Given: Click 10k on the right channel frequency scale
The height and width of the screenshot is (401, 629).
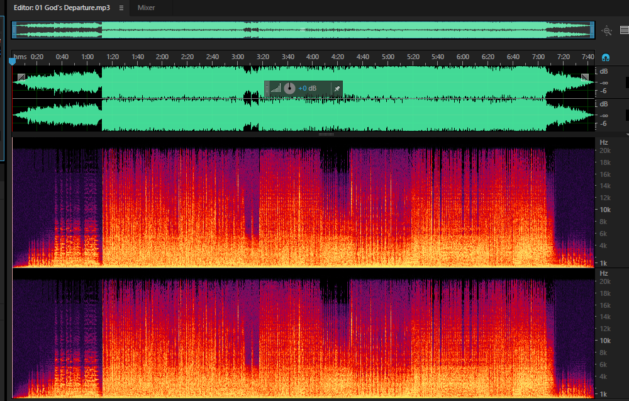Looking at the screenshot, I should click(x=605, y=341).
